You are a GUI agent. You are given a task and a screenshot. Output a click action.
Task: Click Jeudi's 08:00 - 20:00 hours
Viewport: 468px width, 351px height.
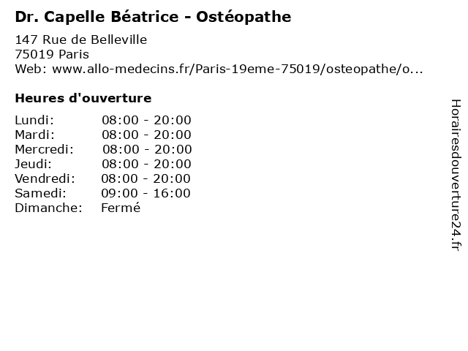point(146,164)
